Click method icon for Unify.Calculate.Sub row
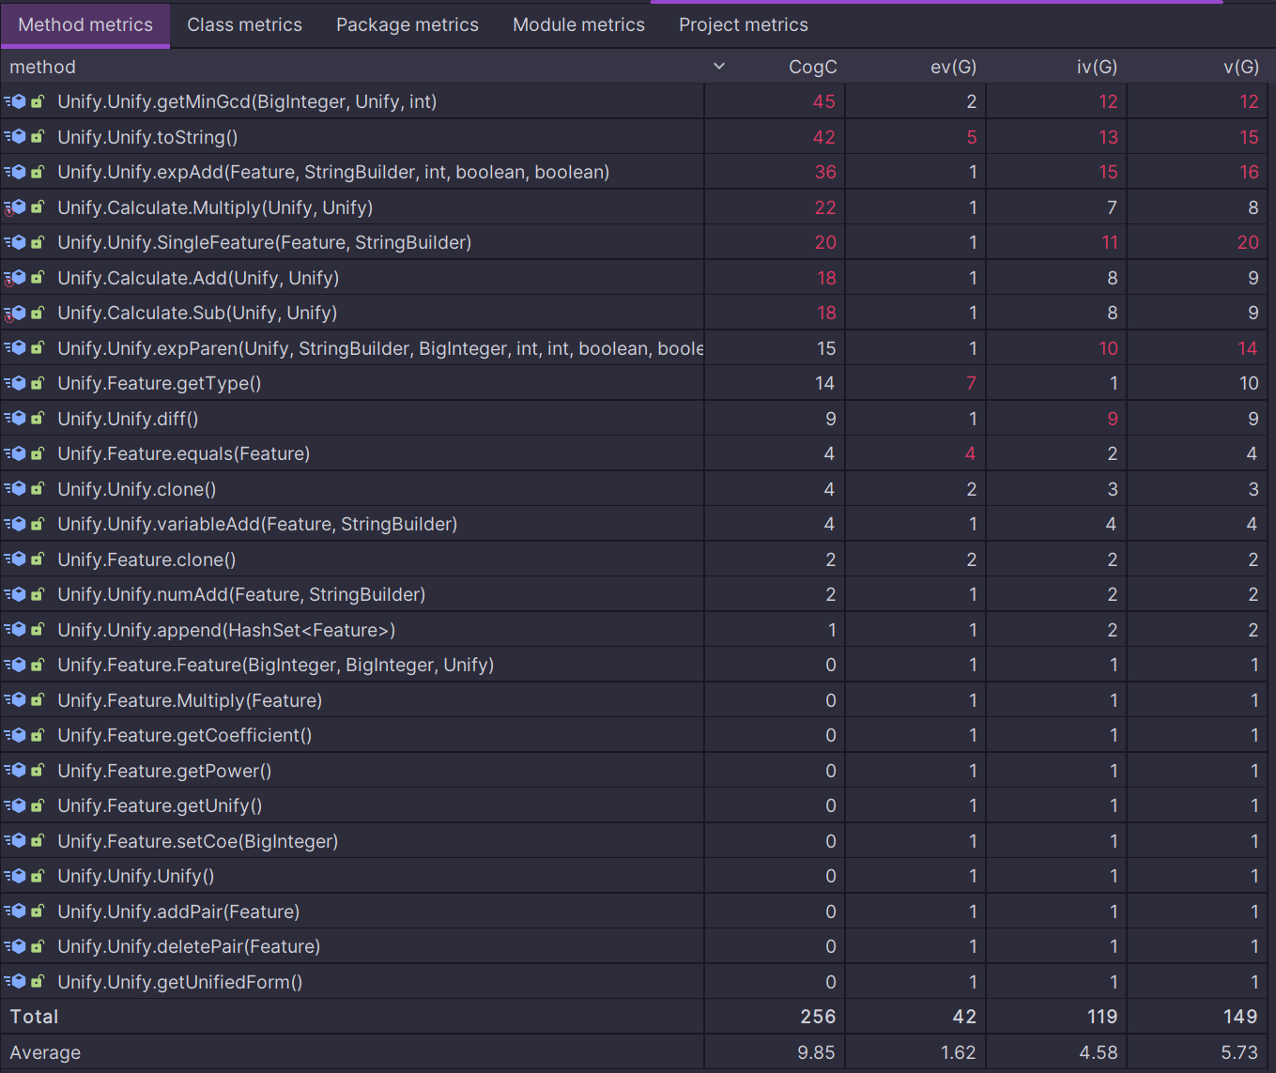Viewport: 1276px width, 1073px height. pyautogui.click(x=15, y=313)
